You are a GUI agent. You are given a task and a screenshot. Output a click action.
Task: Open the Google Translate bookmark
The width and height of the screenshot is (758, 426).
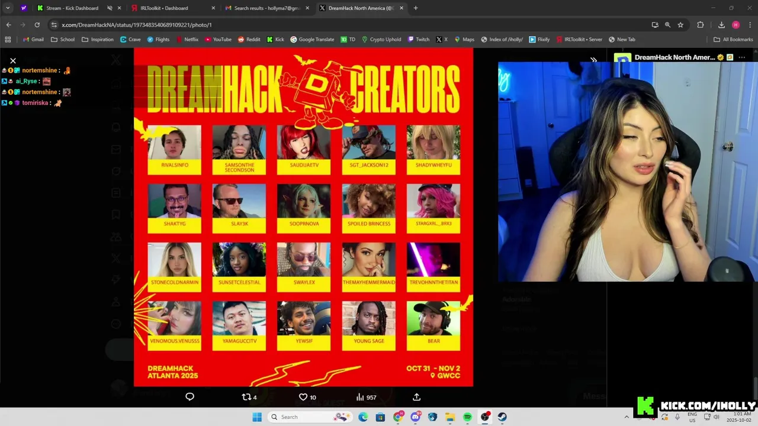click(x=312, y=40)
